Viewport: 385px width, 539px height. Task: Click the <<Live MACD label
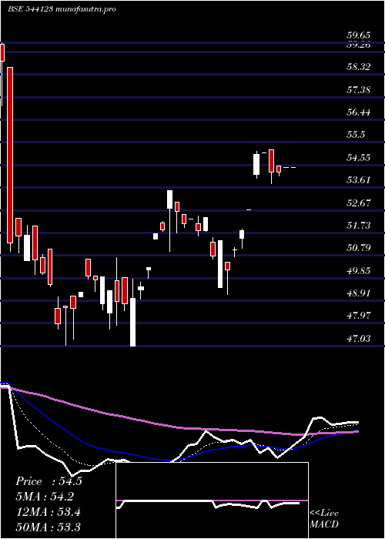click(x=324, y=519)
